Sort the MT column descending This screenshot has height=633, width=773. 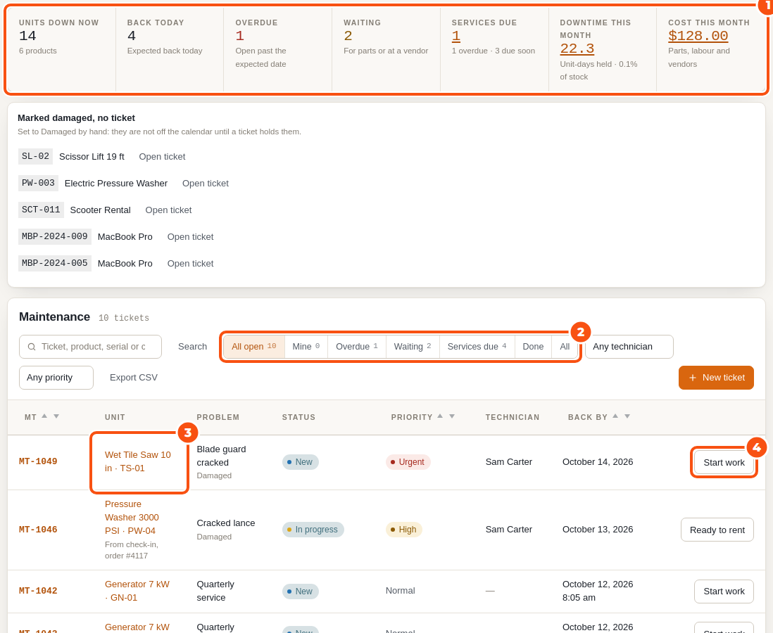click(56, 416)
